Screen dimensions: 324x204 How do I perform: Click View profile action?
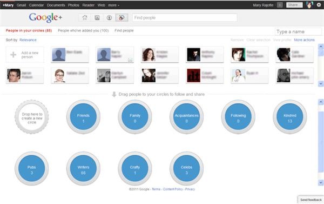282,40
